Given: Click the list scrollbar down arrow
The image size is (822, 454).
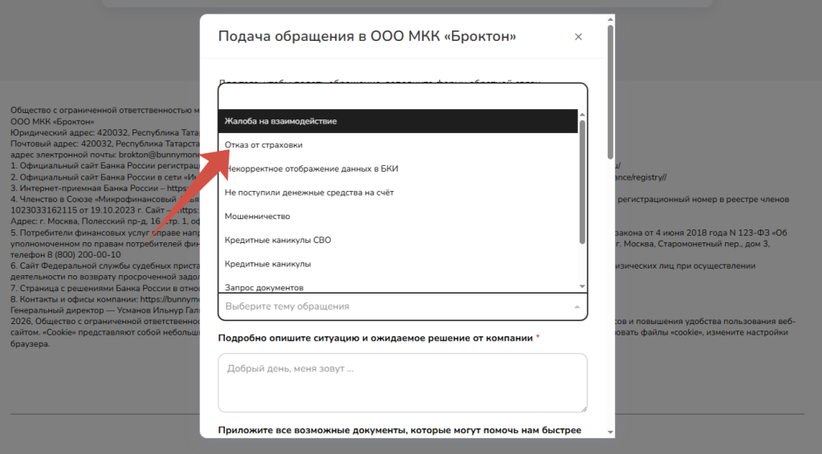Looking at the screenshot, I should pos(582,286).
